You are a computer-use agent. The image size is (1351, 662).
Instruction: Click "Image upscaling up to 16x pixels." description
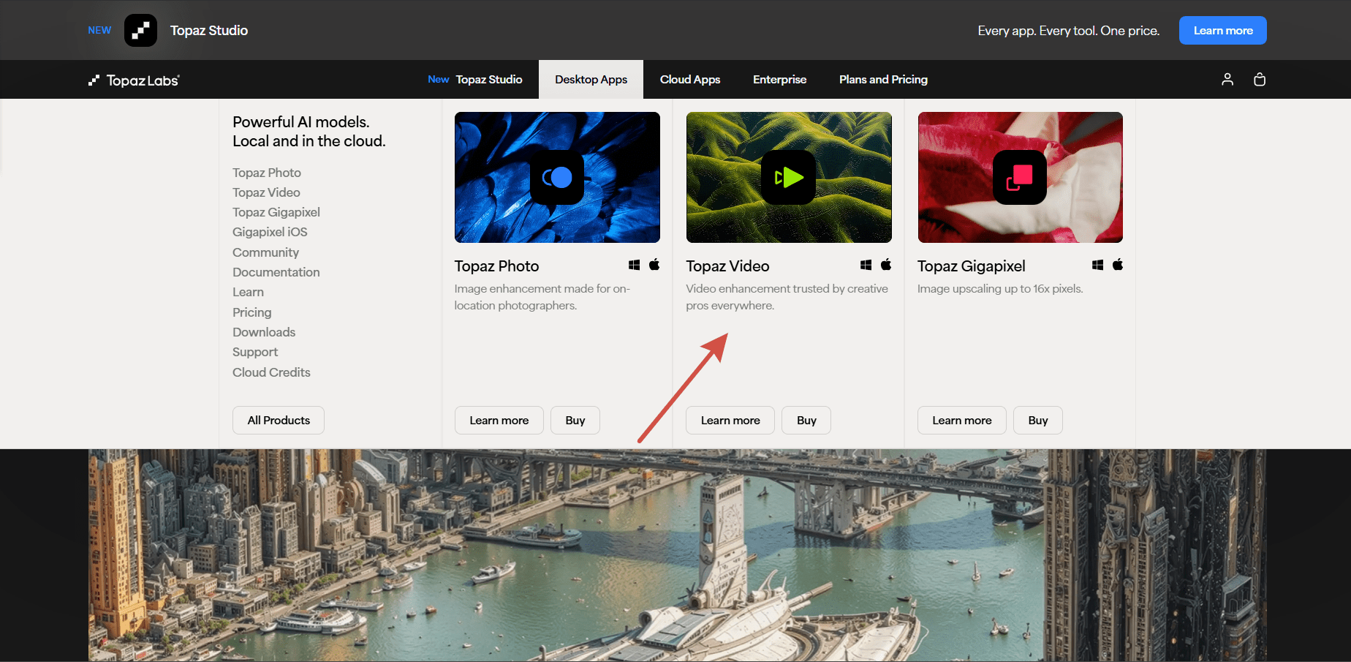point(1000,289)
